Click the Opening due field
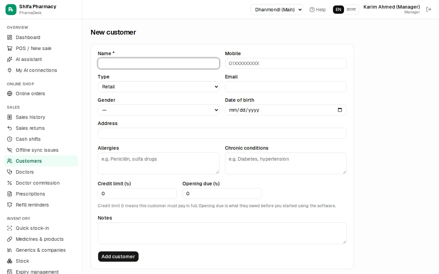Image resolution: width=439 pixels, height=274 pixels. coord(222,194)
